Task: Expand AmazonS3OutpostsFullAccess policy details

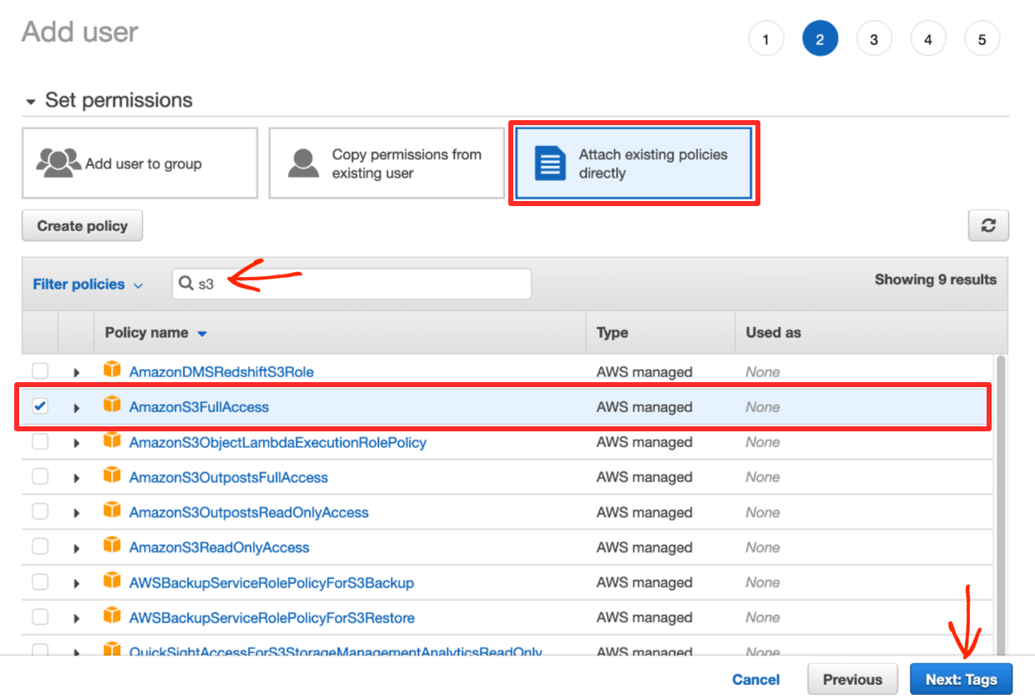Action: [76, 477]
